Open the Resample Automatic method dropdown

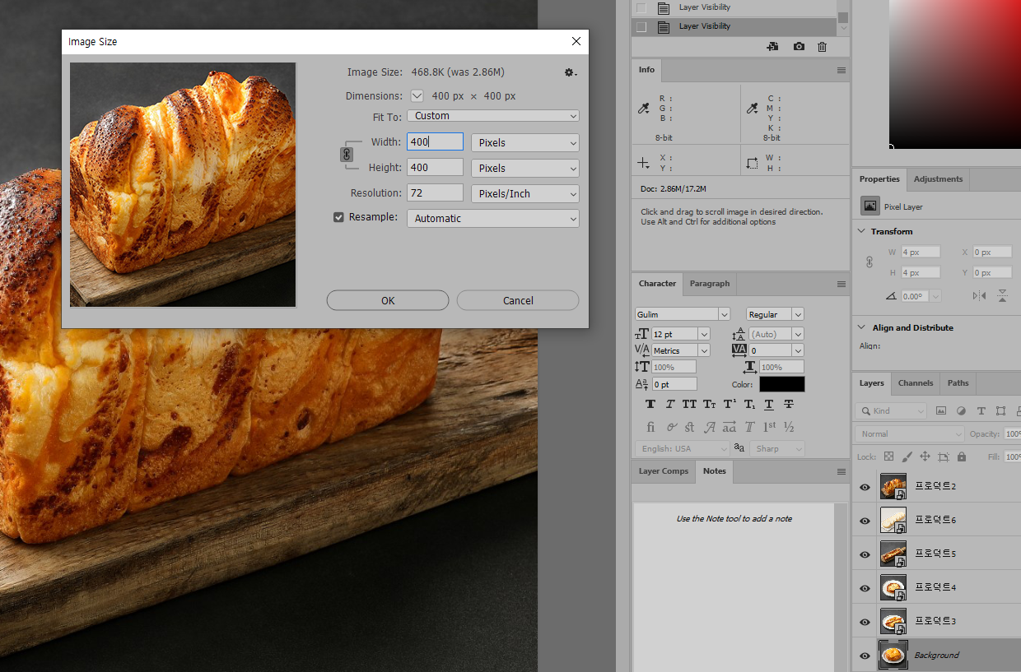pyautogui.click(x=493, y=218)
